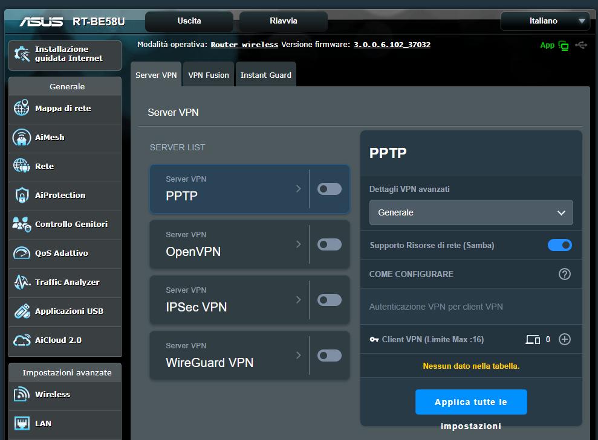The width and height of the screenshot is (598, 440).
Task: Expand PPTP server card chevron
Action: 299,189
